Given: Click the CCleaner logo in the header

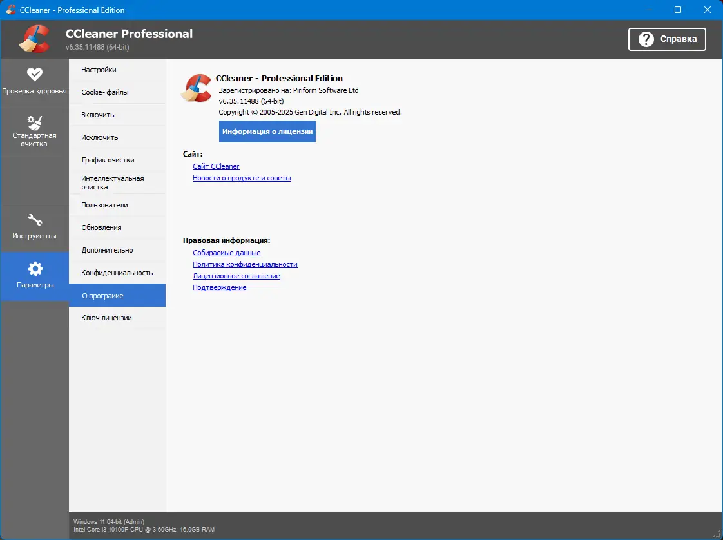Looking at the screenshot, I should click(35, 39).
